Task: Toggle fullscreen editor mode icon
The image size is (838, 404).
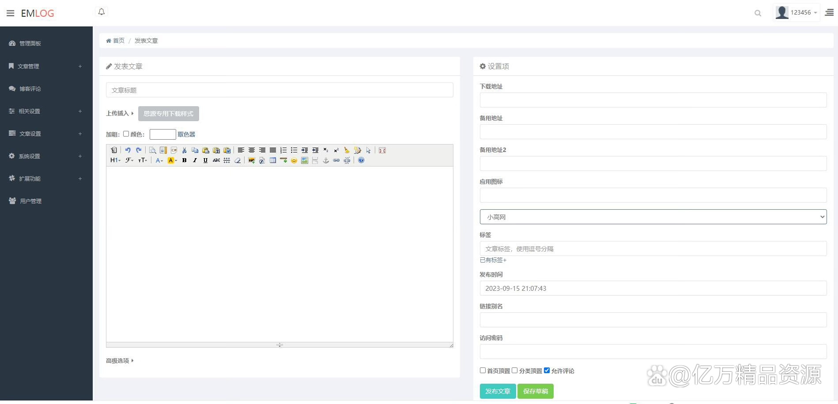Action: (x=382, y=150)
